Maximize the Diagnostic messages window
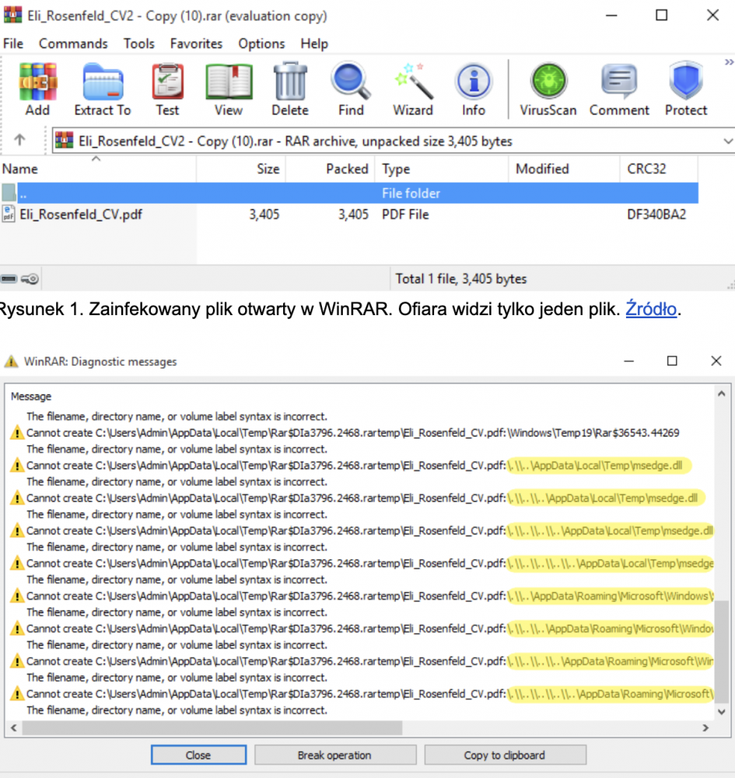735x778 pixels. 672,361
